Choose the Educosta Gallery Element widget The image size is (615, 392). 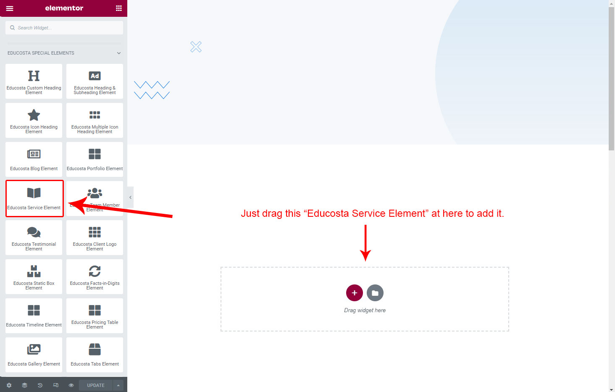tap(34, 355)
